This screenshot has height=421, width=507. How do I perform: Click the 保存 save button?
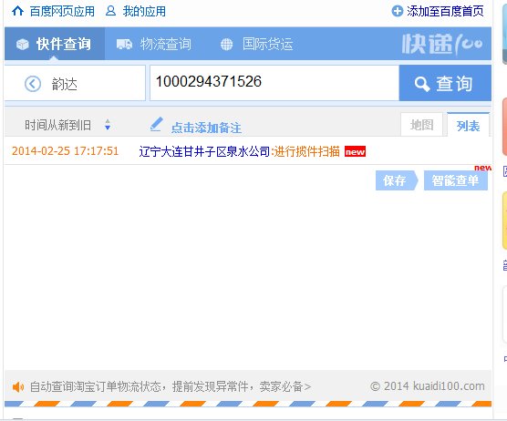coord(397,180)
